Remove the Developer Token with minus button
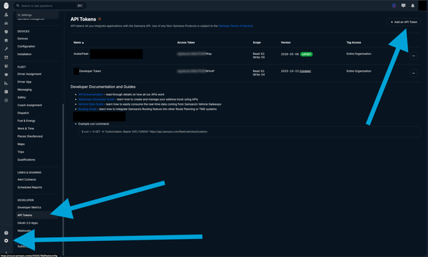 click(413, 73)
